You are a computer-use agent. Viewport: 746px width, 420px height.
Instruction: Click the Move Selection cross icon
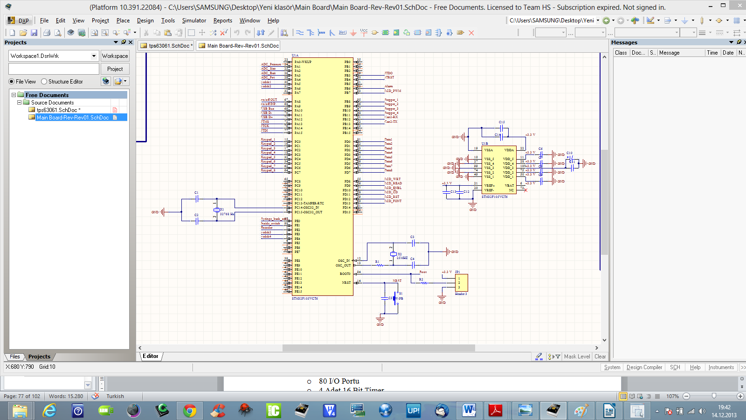click(202, 33)
